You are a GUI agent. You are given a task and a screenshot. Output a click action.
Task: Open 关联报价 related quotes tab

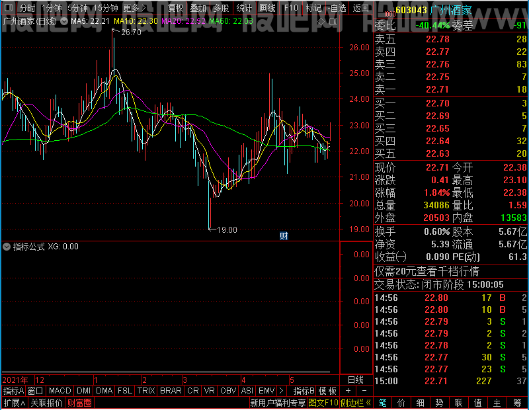point(46,403)
